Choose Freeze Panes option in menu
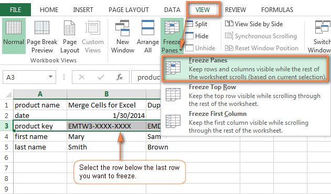The height and width of the screenshot is (194, 331). click(245, 69)
